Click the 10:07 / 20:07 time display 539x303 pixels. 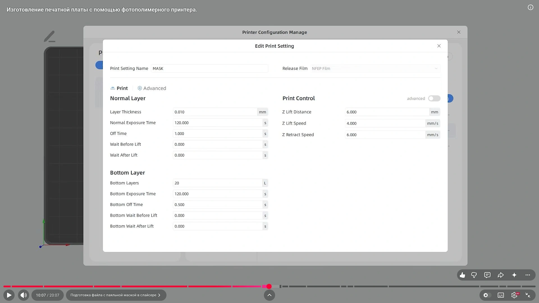[x=47, y=295]
